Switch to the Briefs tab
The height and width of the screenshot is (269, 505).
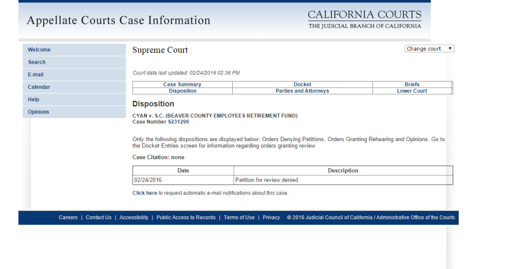point(412,84)
